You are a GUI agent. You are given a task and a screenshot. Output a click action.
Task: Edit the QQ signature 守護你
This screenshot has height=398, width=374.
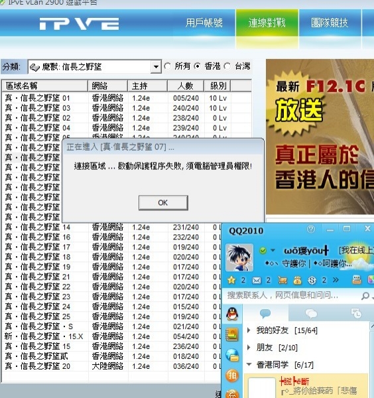pyautogui.click(x=308, y=263)
